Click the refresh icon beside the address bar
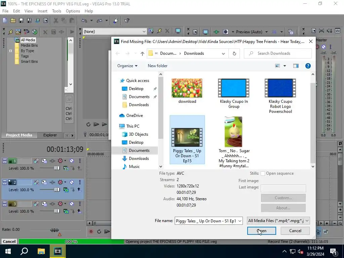344x258 pixels. tap(234, 53)
